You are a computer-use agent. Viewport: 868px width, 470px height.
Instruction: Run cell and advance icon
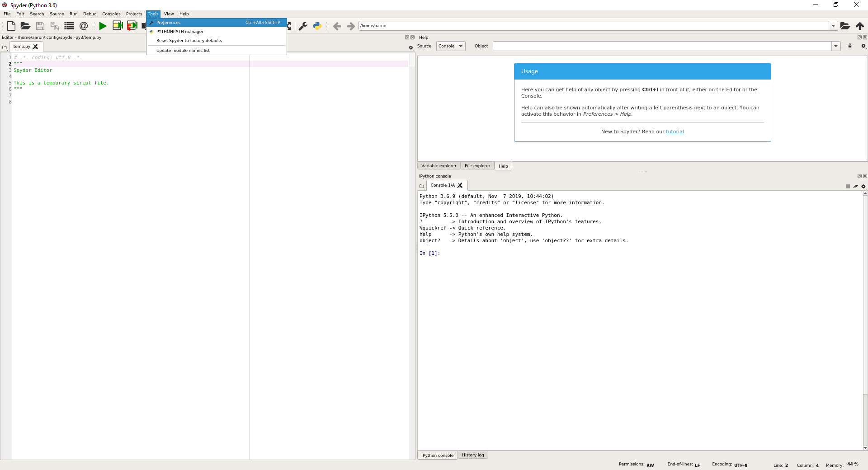132,26
